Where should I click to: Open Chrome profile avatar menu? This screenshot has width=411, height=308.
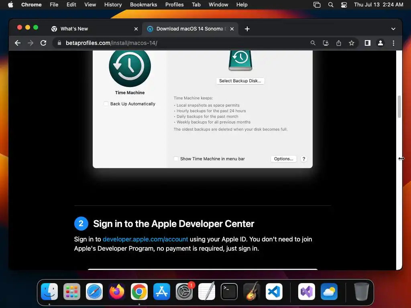click(x=380, y=43)
